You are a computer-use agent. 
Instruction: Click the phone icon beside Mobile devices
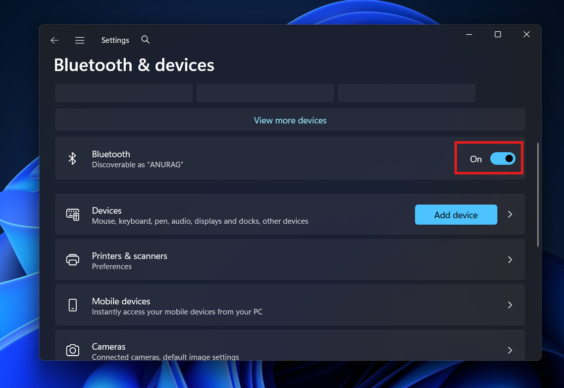pyautogui.click(x=73, y=305)
